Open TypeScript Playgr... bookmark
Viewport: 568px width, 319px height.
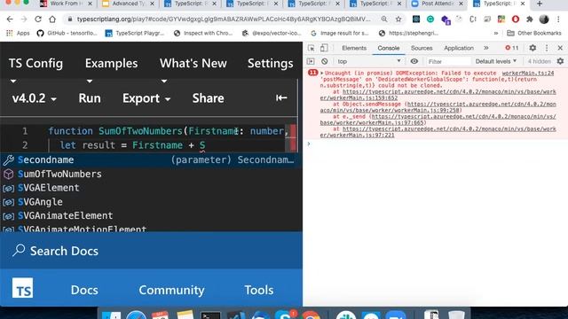pyautogui.click(x=134, y=34)
